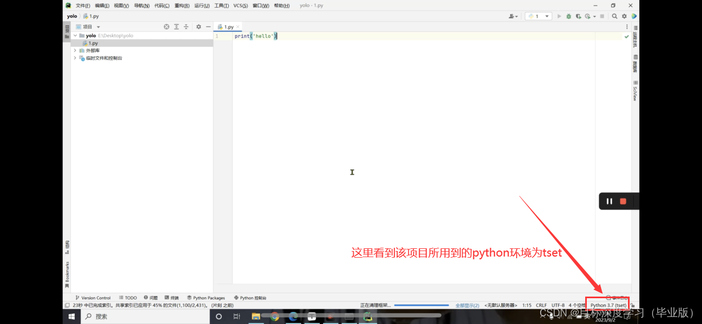Expand all in project panel
The width and height of the screenshot is (702, 324).
pos(177,26)
